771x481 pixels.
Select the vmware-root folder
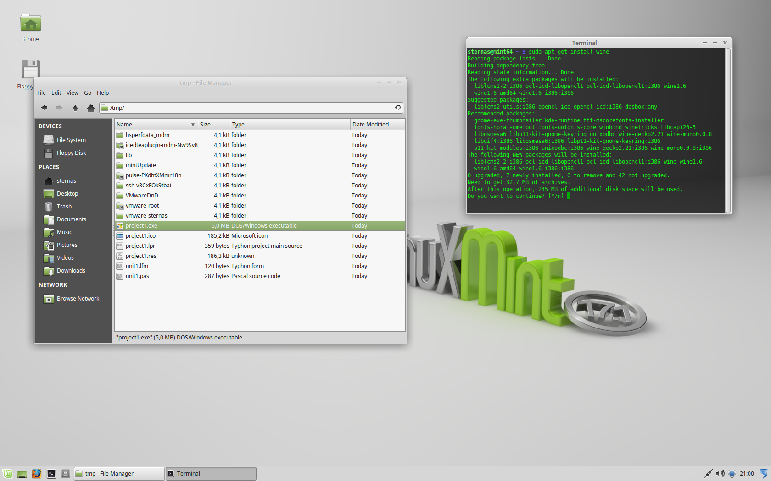coord(260,205)
